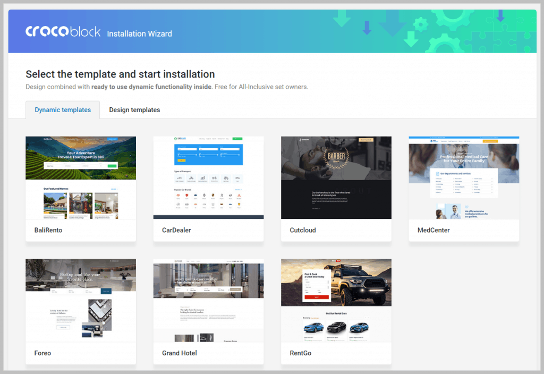Pick the RentGo template preview image
Screen dimensions: 544x374
(x=336, y=300)
